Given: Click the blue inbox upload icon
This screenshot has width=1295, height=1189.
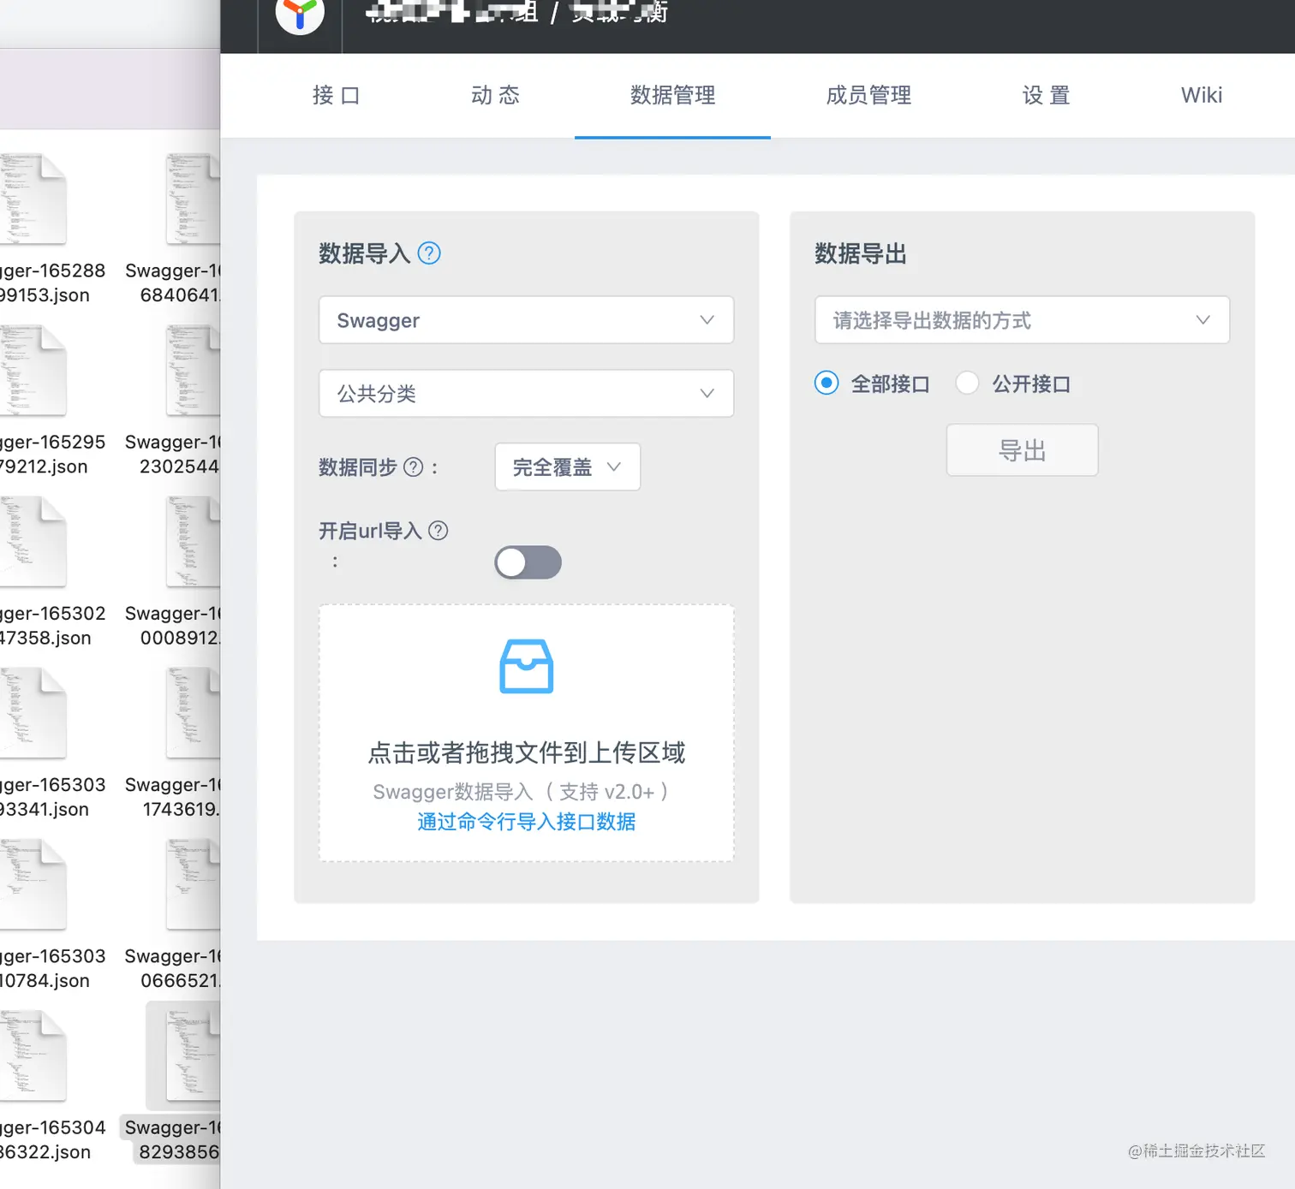Looking at the screenshot, I should [x=527, y=666].
